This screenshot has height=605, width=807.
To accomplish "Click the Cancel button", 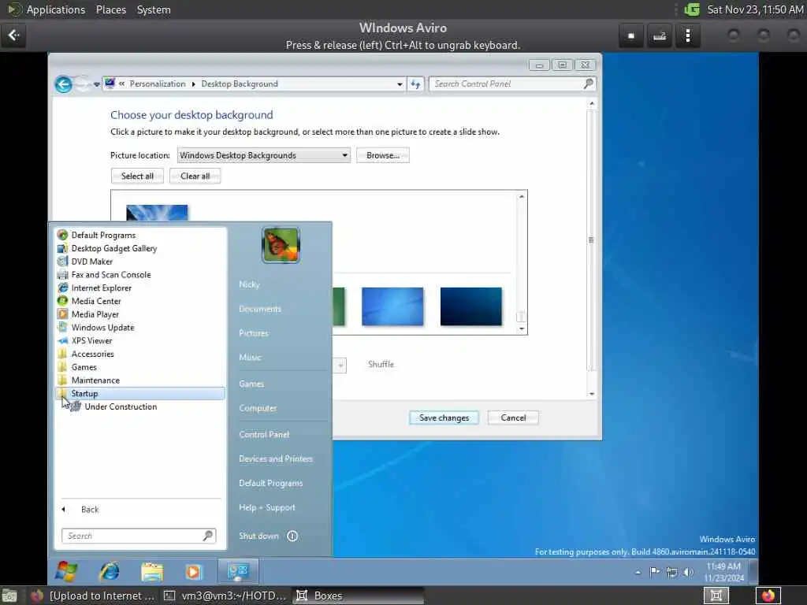I will coord(513,418).
